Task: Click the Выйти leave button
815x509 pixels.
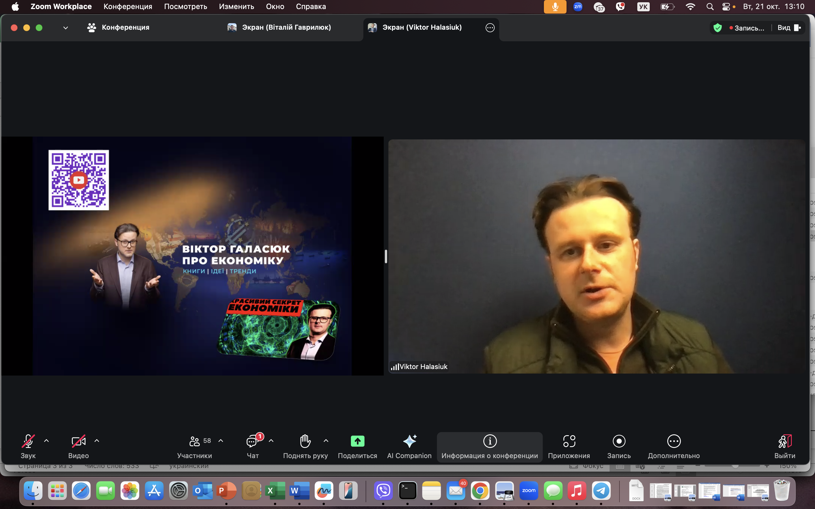Action: (784, 441)
